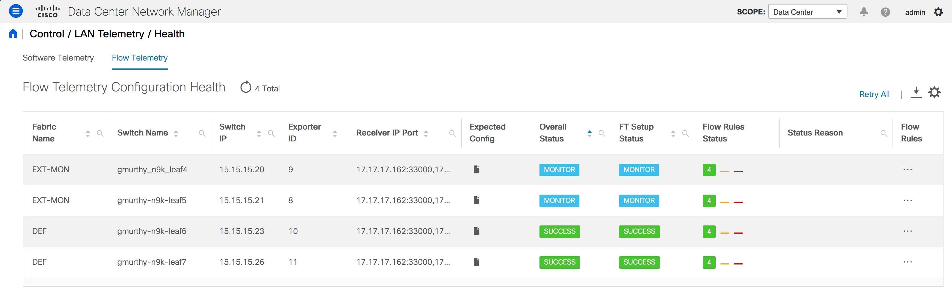952x297 pixels.
Task: Toggle sort on the Exporter ID column
Action: [x=335, y=133]
